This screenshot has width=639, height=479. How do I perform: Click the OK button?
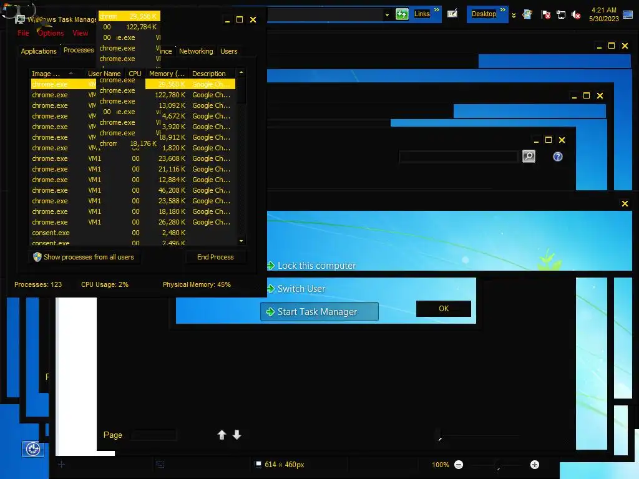(444, 308)
